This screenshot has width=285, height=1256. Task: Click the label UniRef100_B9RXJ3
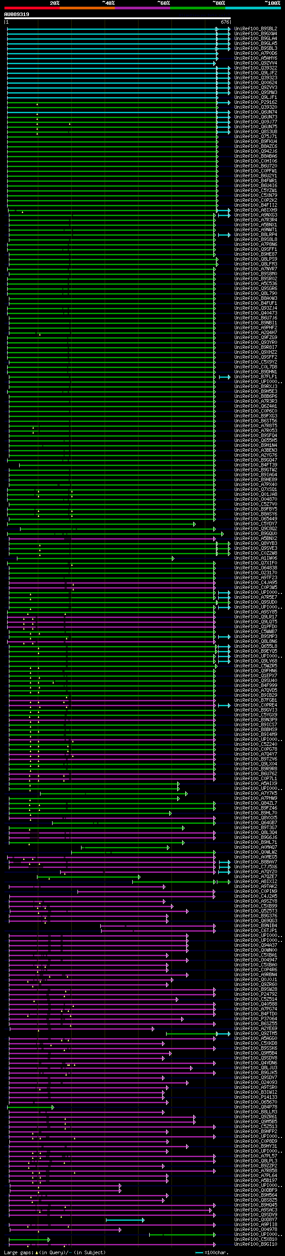tap(256, 387)
